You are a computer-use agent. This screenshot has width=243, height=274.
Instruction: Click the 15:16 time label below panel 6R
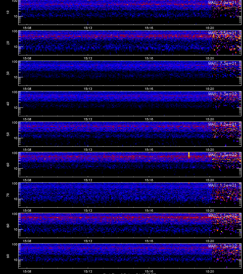pyautogui.click(x=149, y=180)
